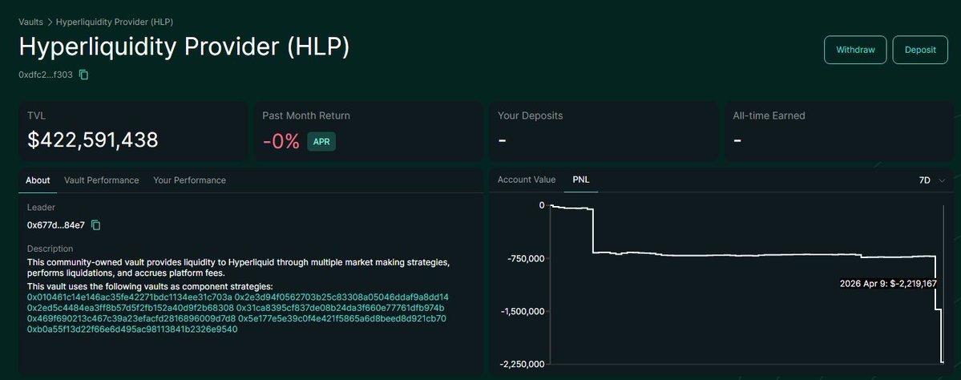Click the Hyperliquidity Provider (HLP) breadcrumb
The width and height of the screenshot is (961, 380).
115,22
